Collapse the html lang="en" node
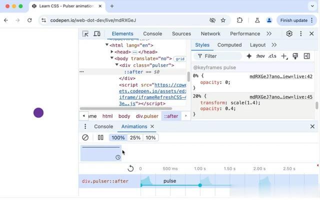The height and width of the screenshot is (201, 320). tap(107, 44)
